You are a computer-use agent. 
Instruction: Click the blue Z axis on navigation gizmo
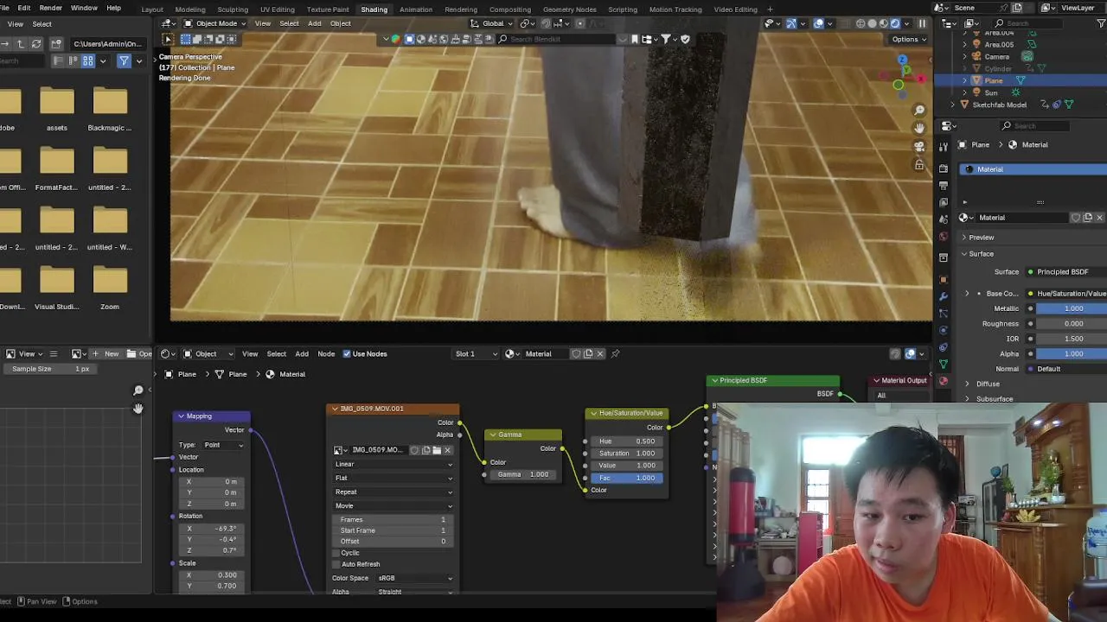coord(902,60)
